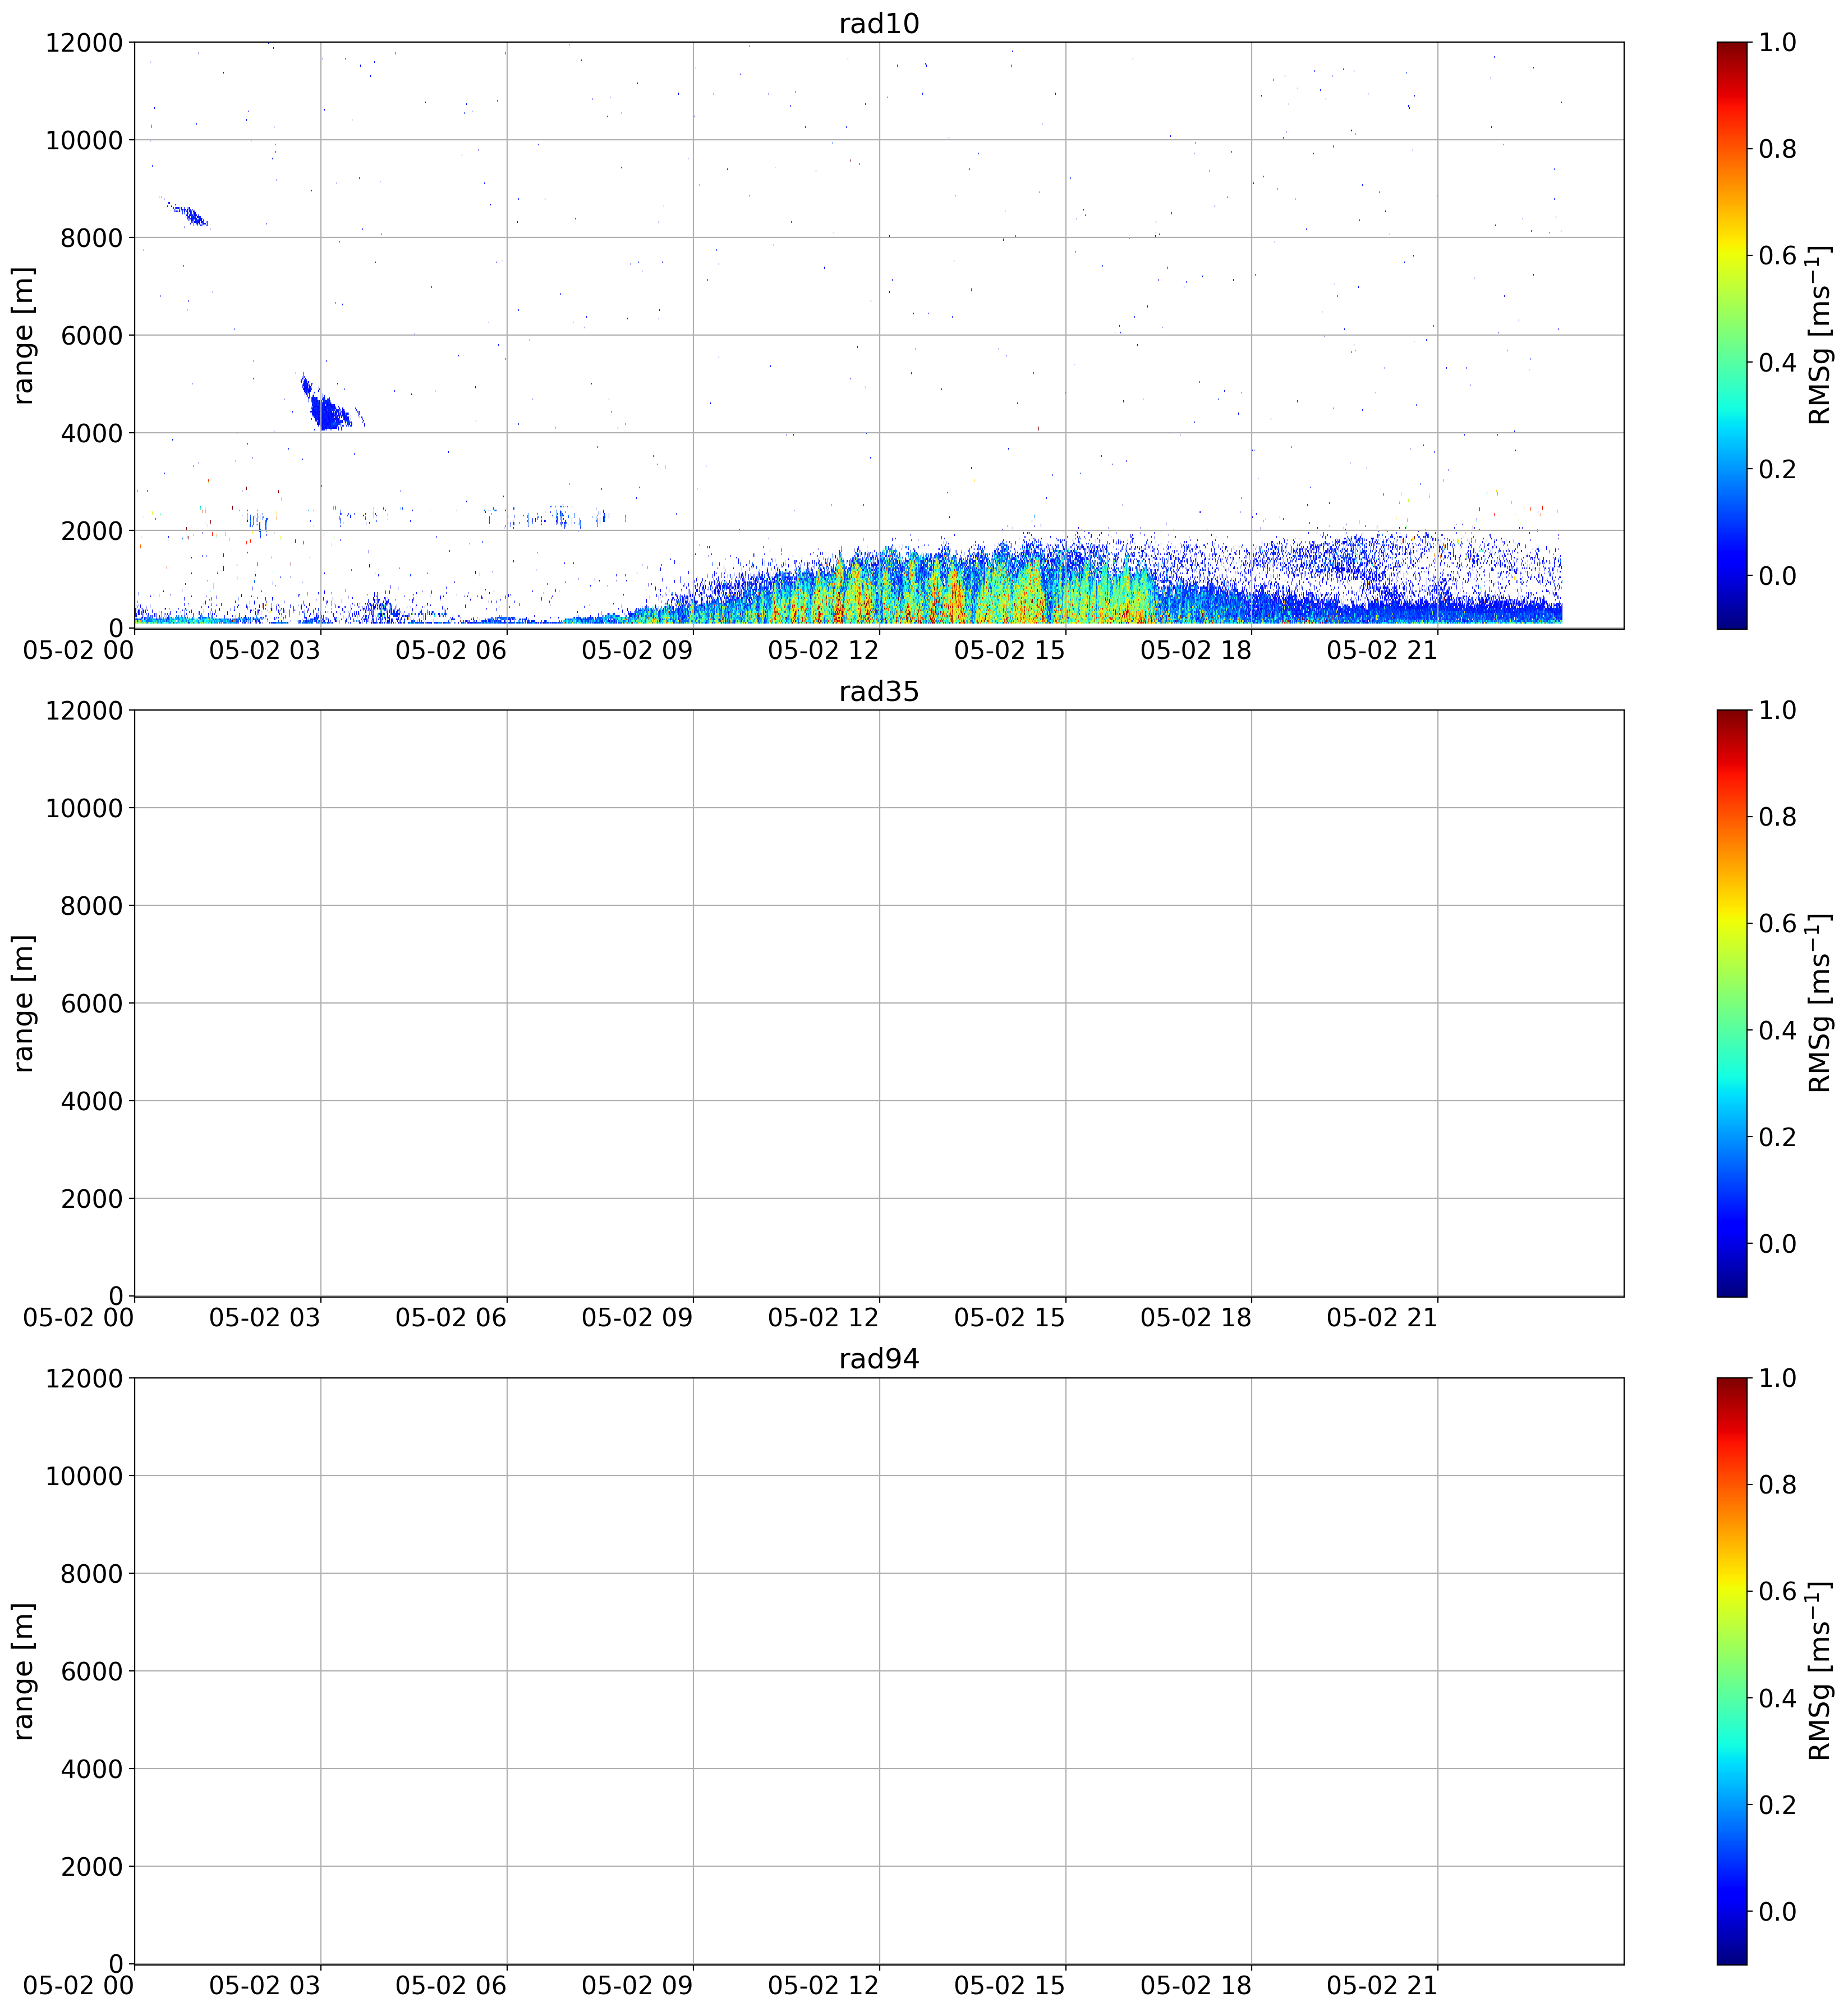The height and width of the screenshot is (2011, 1848).
Task: Click the RMSg colorbar label beside rad35
Action: coord(1820,1002)
